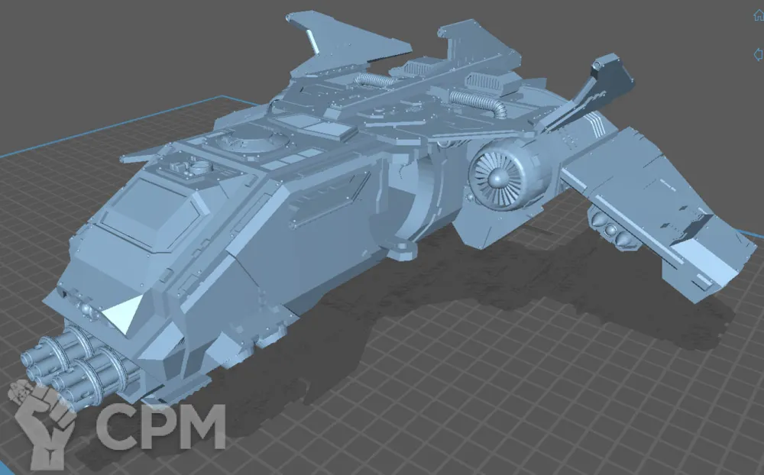The width and height of the screenshot is (764, 475).
Task: Click the left ribbed hose on the roof
Action: pos(376,79)
